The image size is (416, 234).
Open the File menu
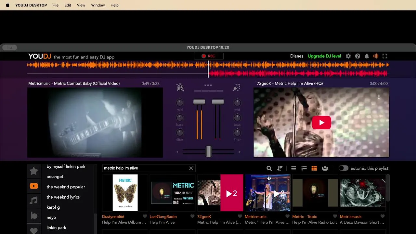click(56, 5)
